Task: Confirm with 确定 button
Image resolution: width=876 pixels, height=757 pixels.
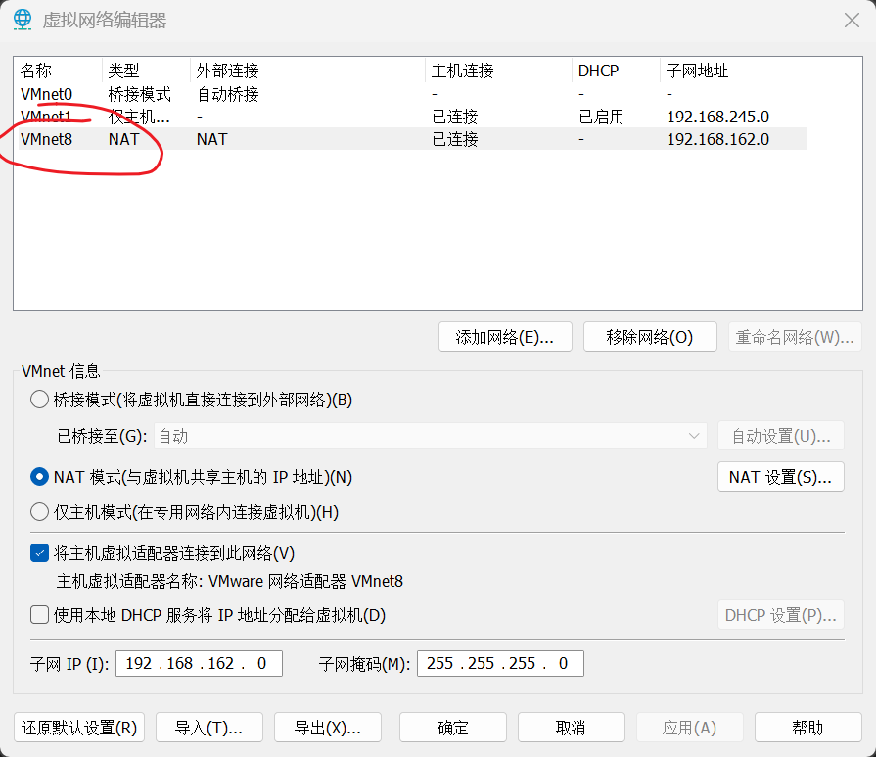Action: pos(452,728)
